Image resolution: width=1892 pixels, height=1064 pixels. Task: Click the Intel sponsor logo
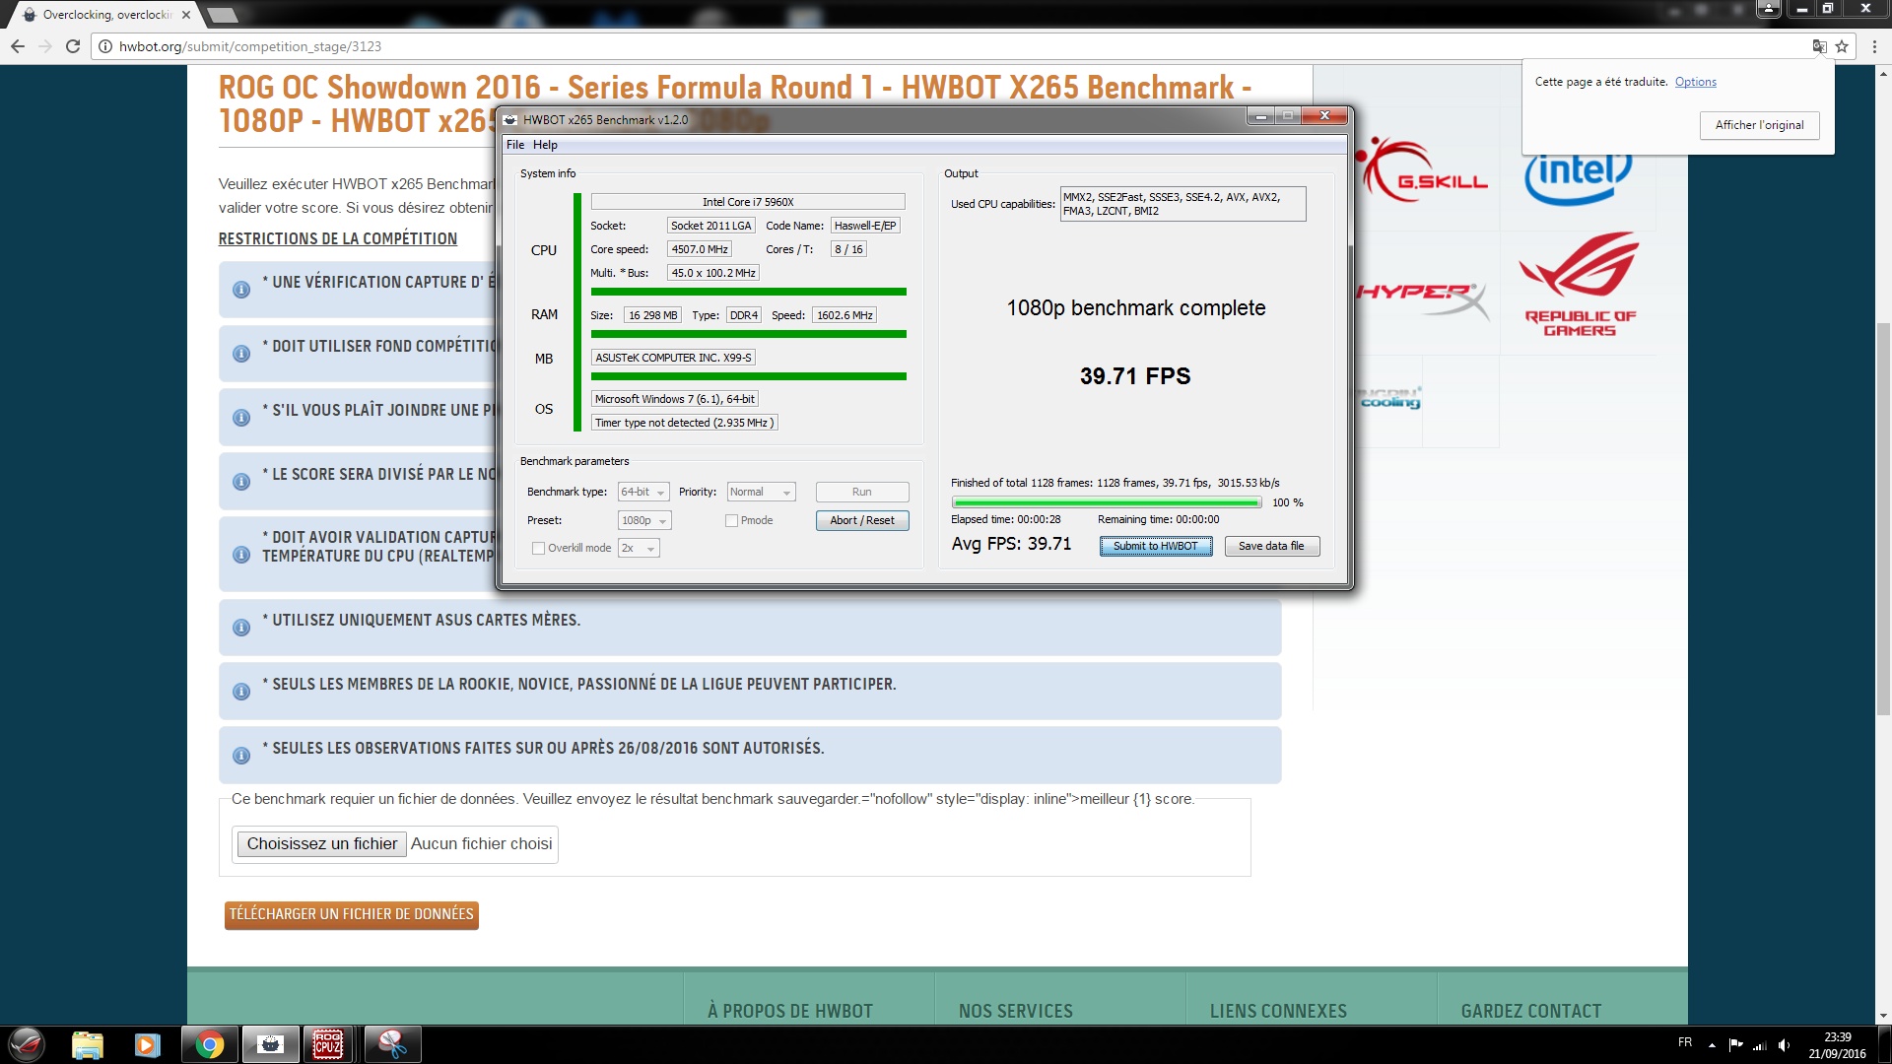pos(1578,179)
